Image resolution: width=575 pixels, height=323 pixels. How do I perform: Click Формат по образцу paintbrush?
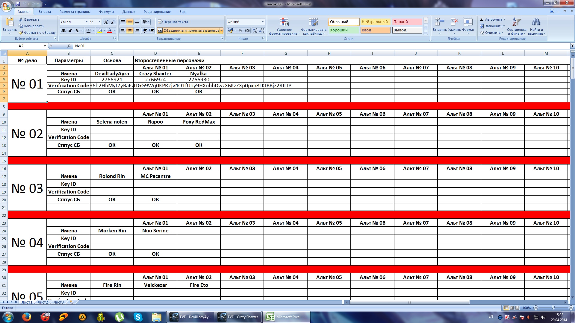21,33
